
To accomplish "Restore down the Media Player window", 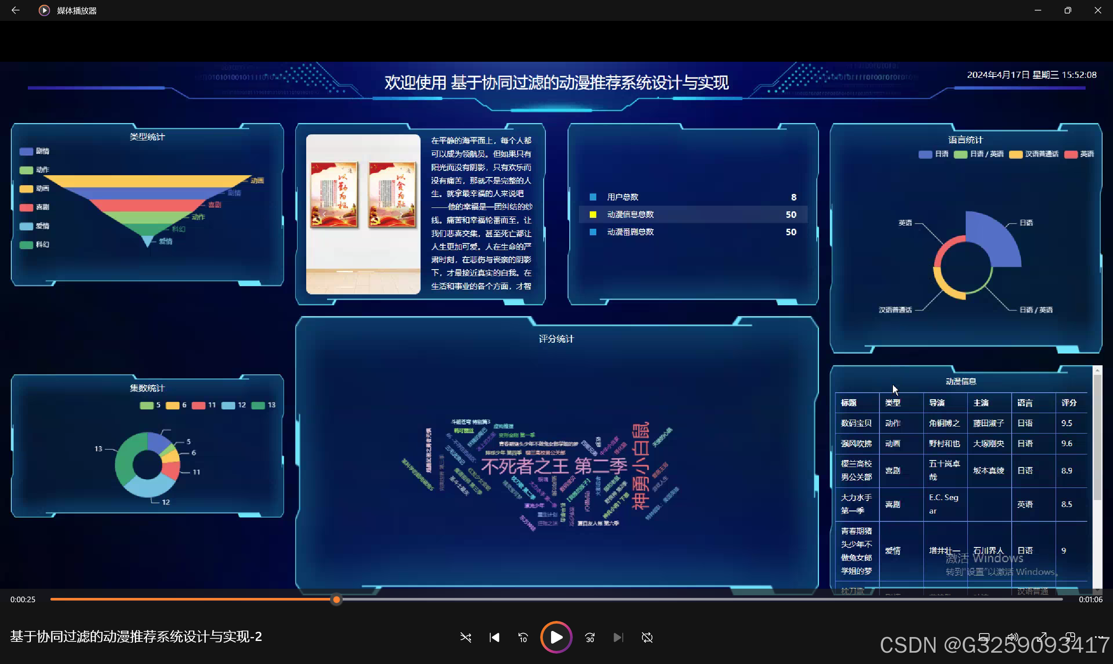I will (x=1068, y=10).
